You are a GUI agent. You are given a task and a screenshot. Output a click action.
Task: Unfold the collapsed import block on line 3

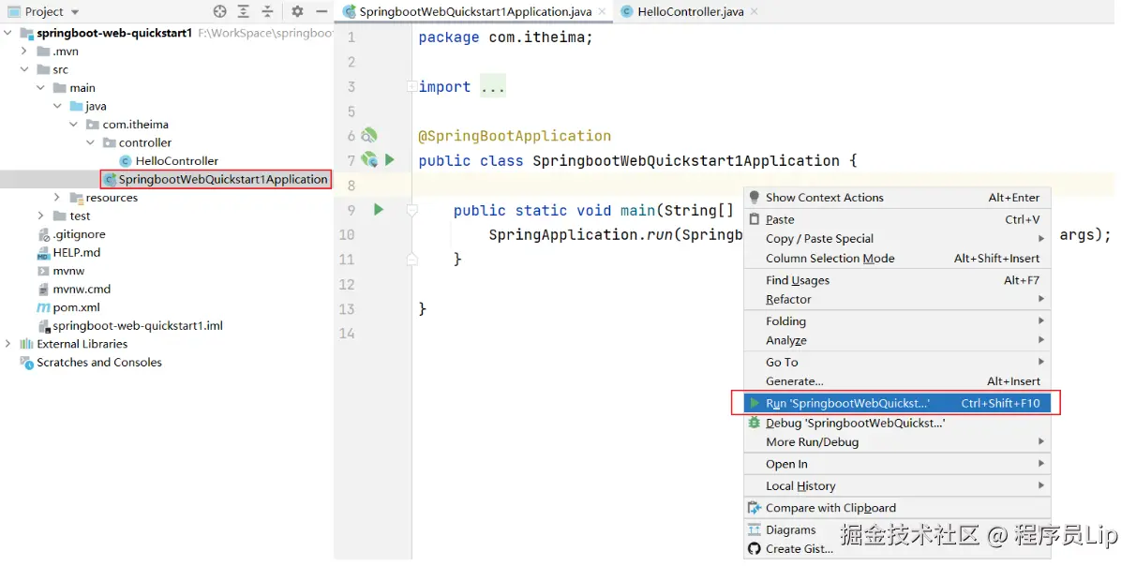411,86
